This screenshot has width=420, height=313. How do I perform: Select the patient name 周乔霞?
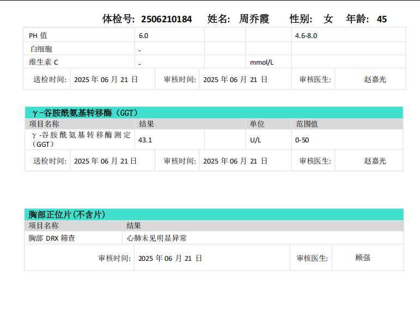pos(254,19)
